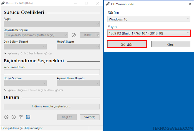The height and width of the screenshot is (131, 194).
Task: Click the Fido.ps1.lzma indiriliyor status text
Action: pos(22,128)
